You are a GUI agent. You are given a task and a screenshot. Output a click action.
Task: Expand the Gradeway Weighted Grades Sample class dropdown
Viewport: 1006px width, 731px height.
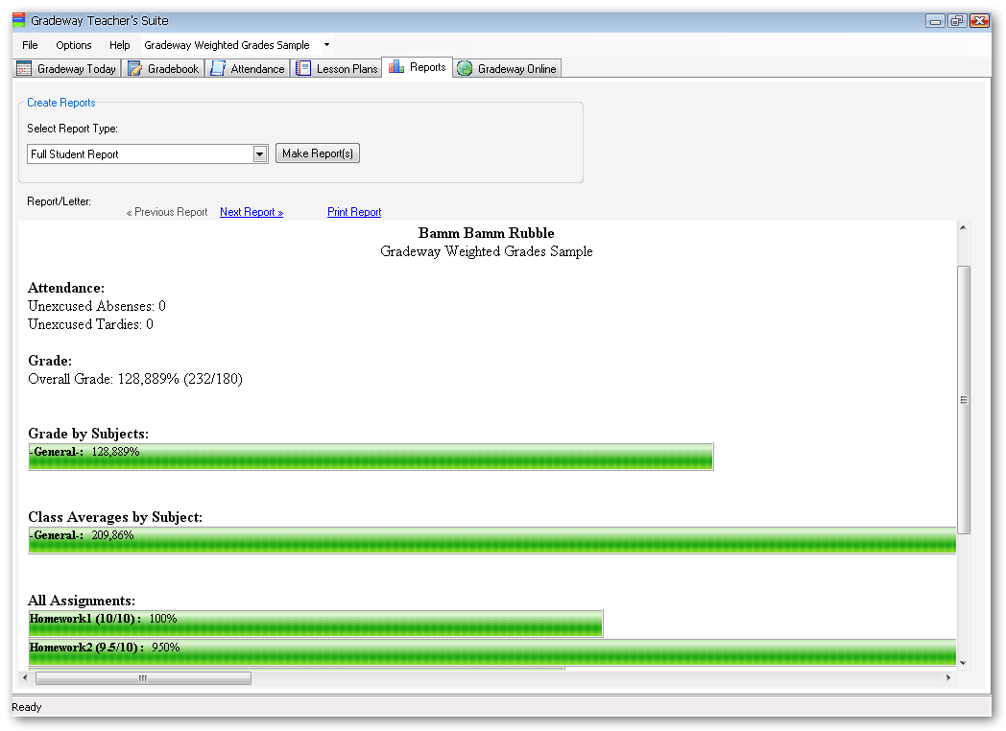click(x=326, y=45)
